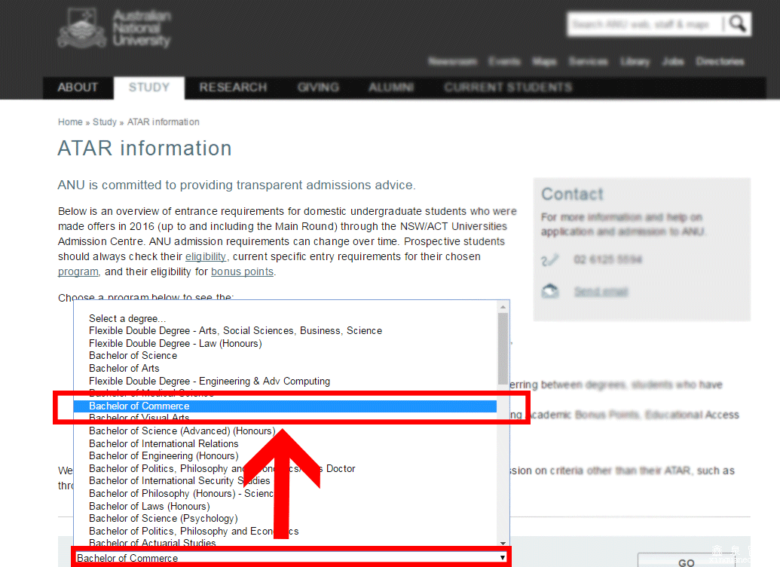Open the degree dropdown arrow at bottom
This screenshot has height=567, width=780.
click(x=503, y=558)
